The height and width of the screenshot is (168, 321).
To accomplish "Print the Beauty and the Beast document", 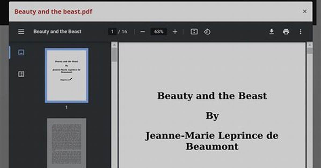I will click(286, 32).
